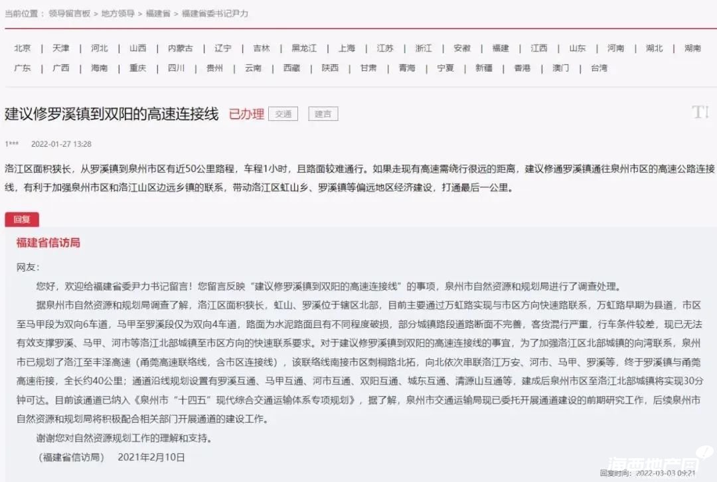Select the 甘肃 province link

[368, 68]
